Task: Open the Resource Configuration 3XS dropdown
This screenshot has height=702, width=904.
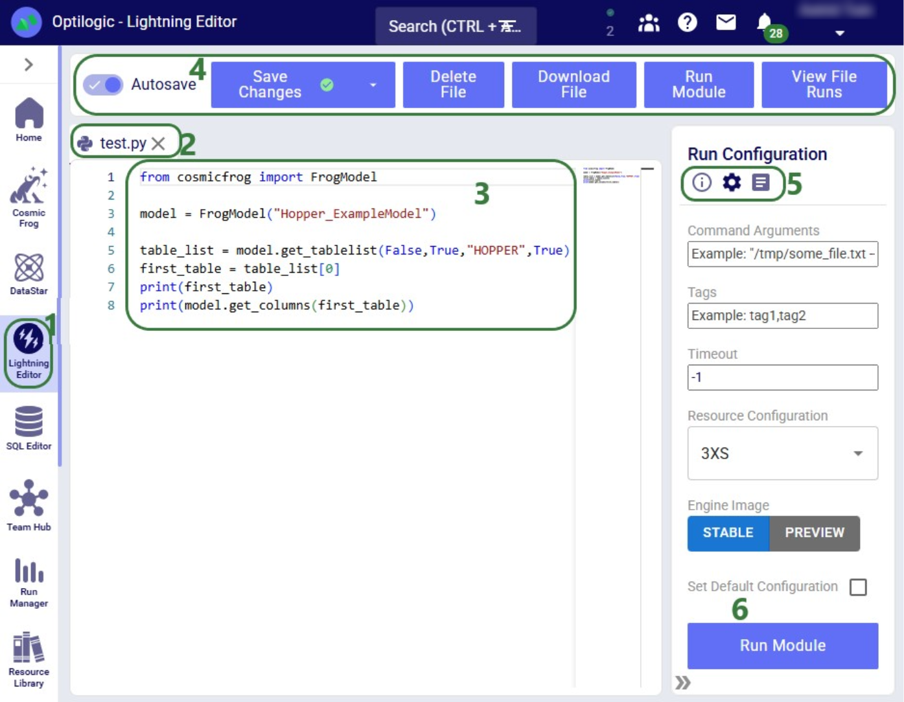Action: pyautogui.click(x=783, y=453)
